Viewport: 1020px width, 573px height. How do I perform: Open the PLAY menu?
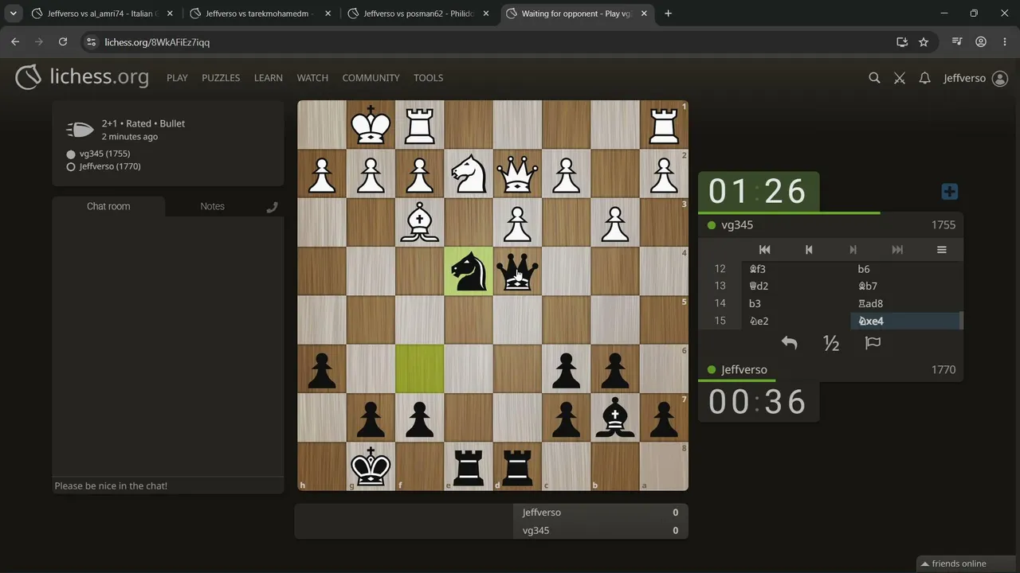pos(177,78)
